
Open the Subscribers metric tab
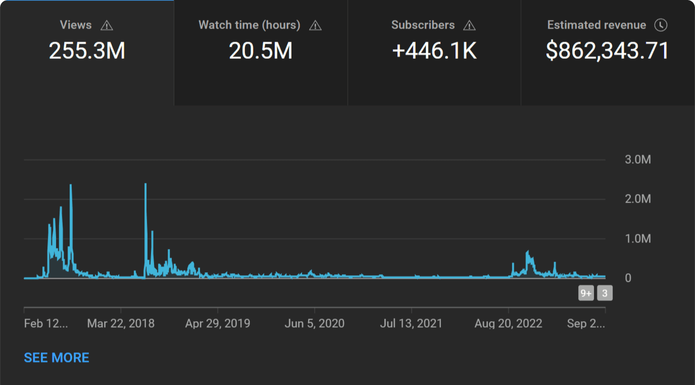pyautogui.click(x=434, y=53)
